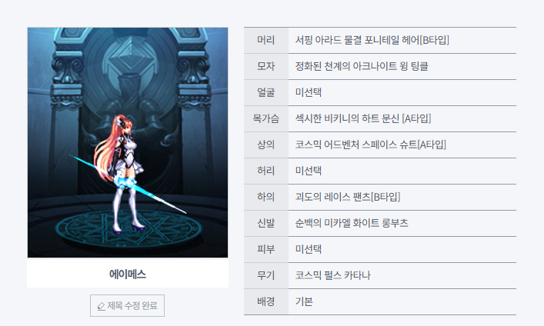Click pants item 괴도의 레이스 팬츠[B타입]
Image resolution: width=544 pixels, height=326 pixels.
click(348, 197)
